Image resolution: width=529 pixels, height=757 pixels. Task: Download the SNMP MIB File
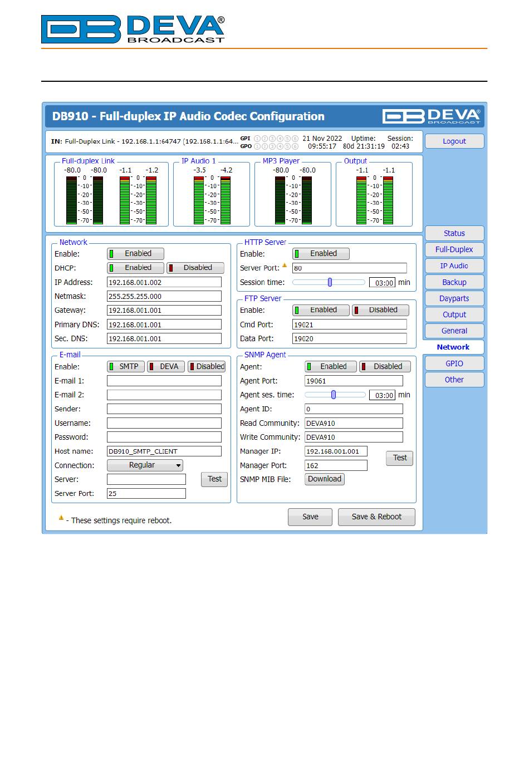pyautogui.click(x=325, y=479)
